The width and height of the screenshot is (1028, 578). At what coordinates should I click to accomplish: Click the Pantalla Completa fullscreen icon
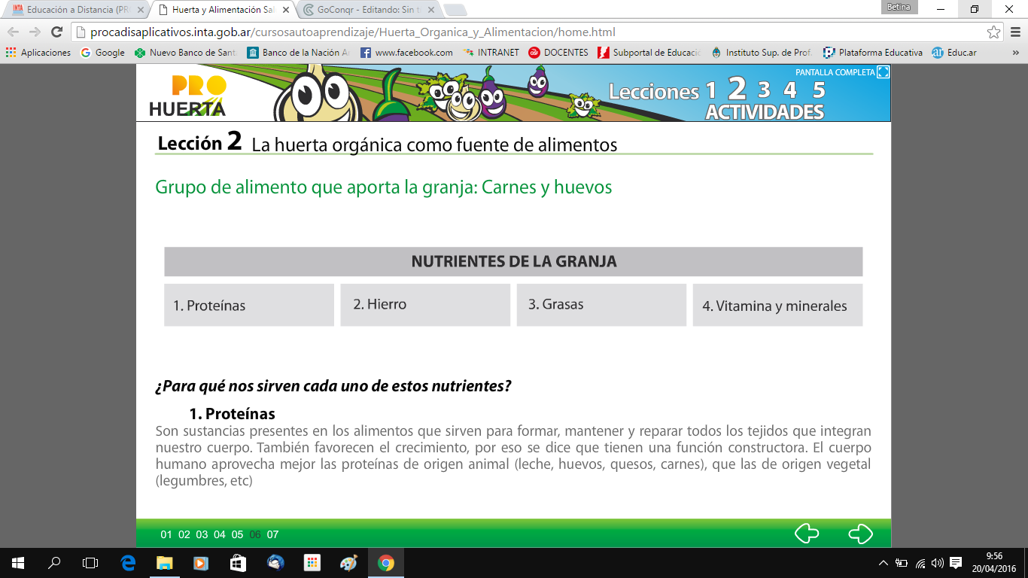point(884,72)
